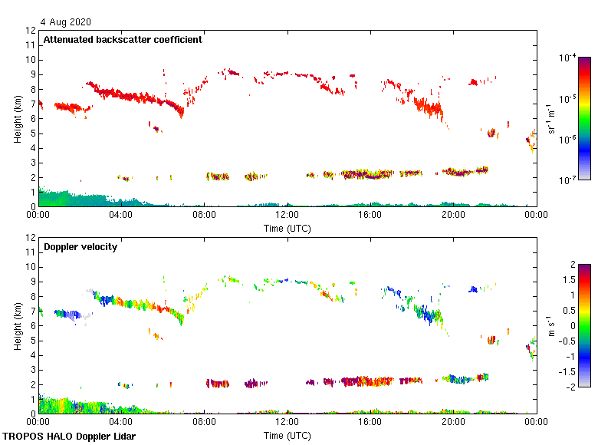Image resolution: width=598 pixels, height=445 pixels.
Task: Click the "sr-1 m-1" unit label of backscatter scale
Action: (x=551, y=119)
